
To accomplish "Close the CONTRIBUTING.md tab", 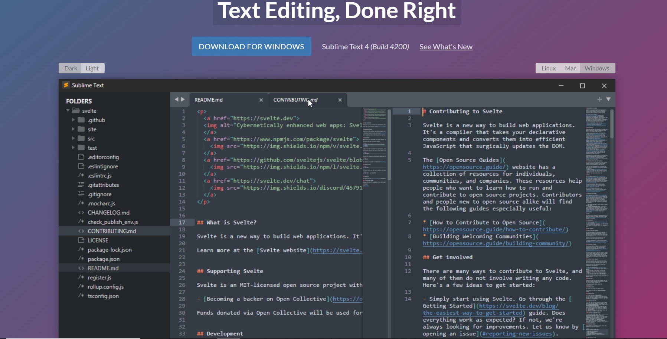I will point(340,100).
